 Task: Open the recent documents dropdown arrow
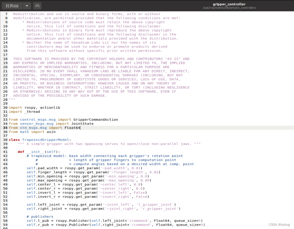[x=26, y=6]
